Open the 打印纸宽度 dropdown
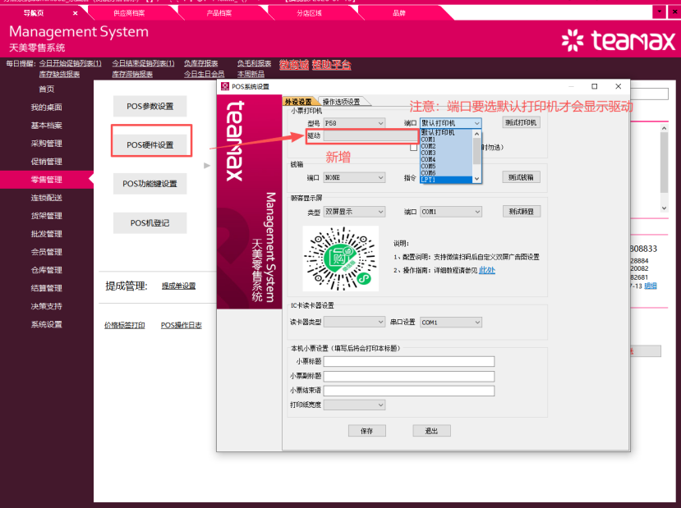 pyautogui.click(x=354, y=405)
